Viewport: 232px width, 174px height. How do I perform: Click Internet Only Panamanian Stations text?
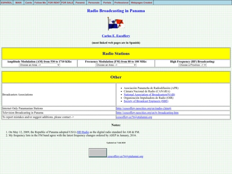[23, 108]
